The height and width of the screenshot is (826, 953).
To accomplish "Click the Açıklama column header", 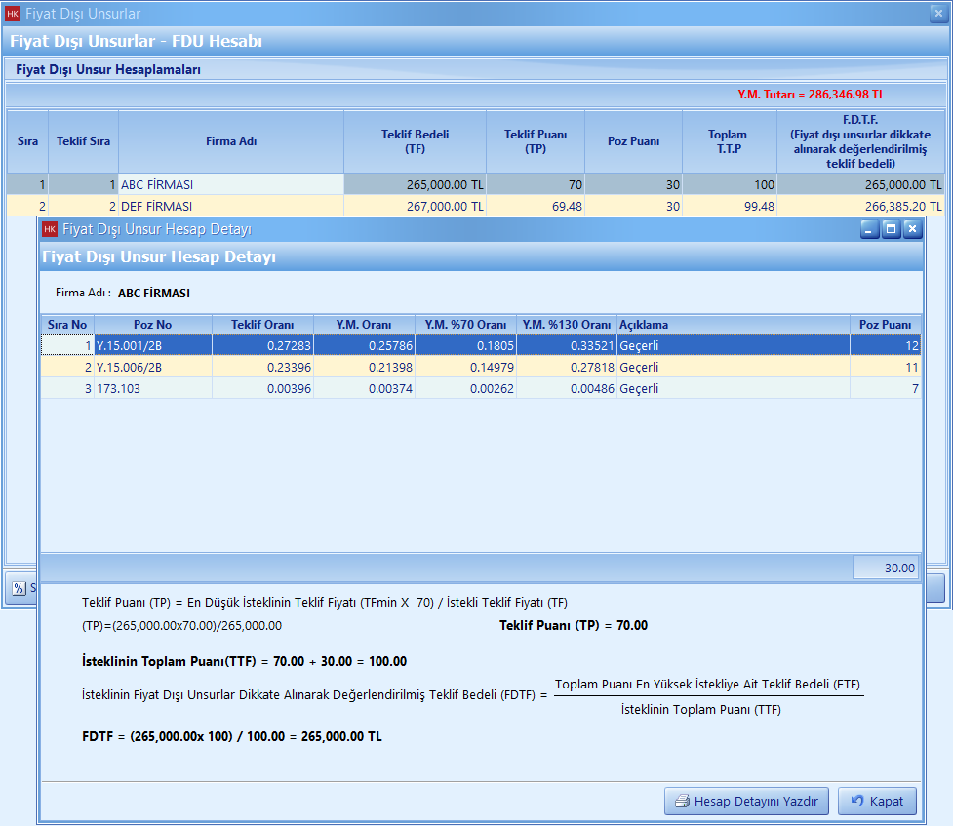I will (x=732, y=325).
